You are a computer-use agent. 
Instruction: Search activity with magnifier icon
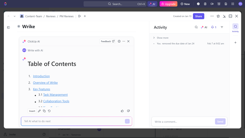pyautogui.click(x=196, y=27)
